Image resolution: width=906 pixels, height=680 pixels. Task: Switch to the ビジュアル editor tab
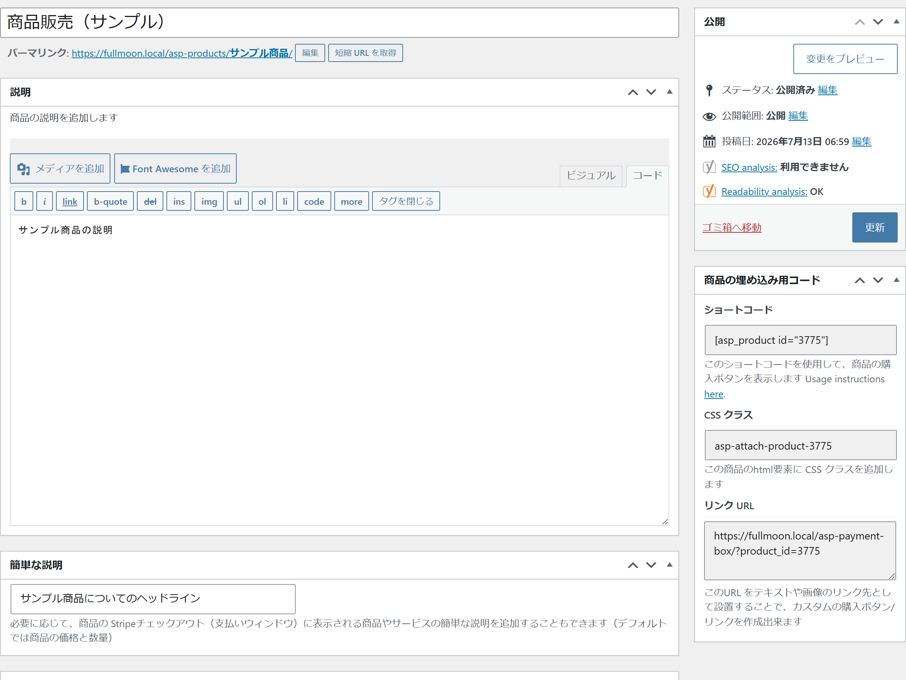591,176
